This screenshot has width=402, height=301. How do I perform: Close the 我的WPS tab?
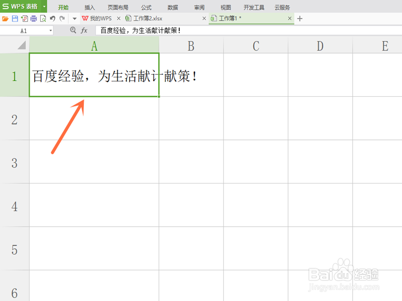pyautogui.click(x=119, y=19)
